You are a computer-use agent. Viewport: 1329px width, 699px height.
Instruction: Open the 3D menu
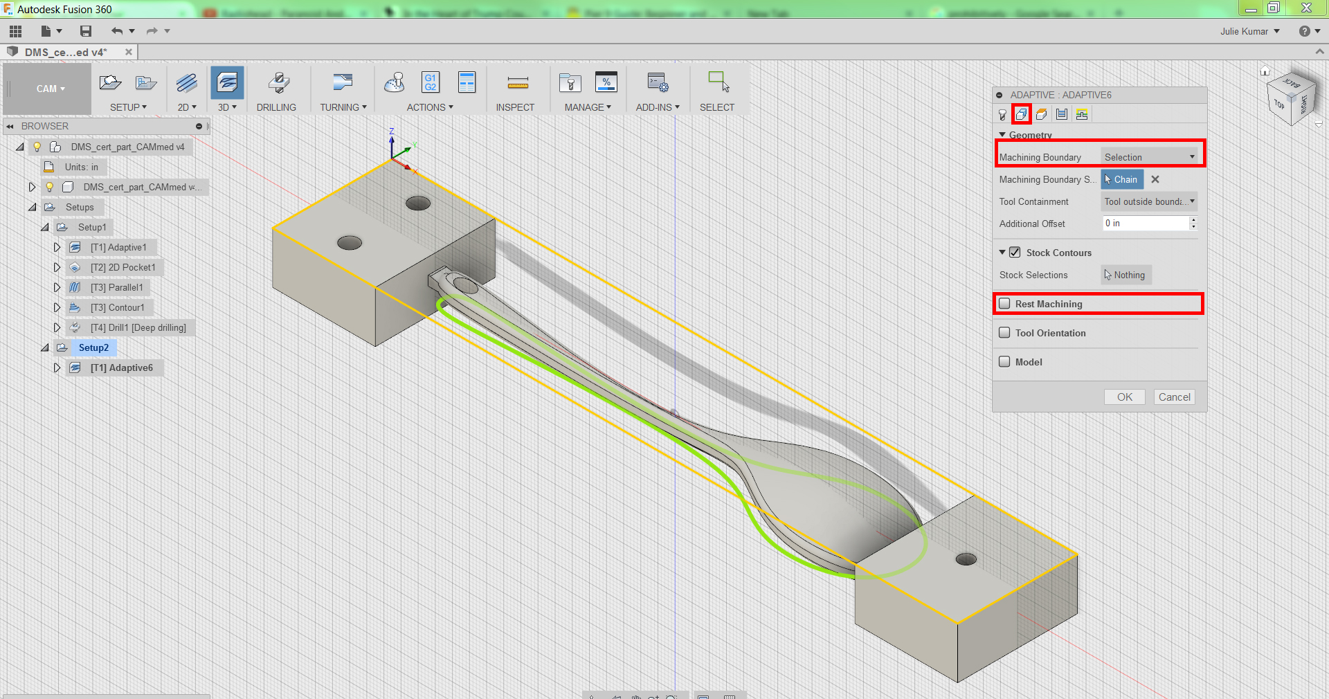[227, 107]
